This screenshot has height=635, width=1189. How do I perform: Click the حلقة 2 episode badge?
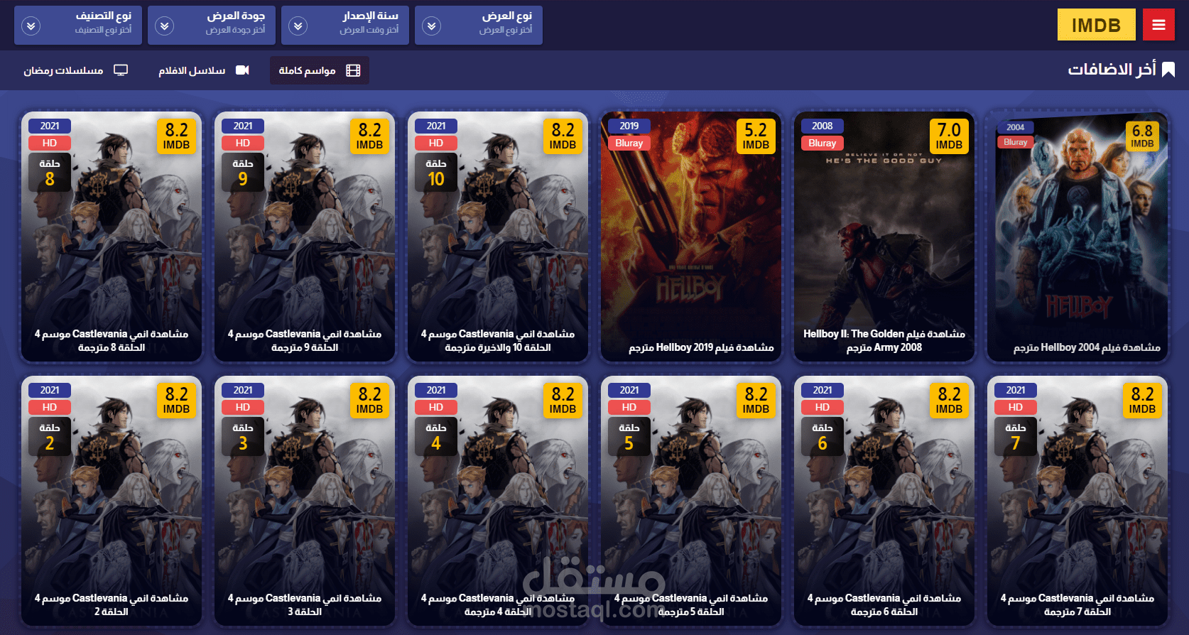[50, 437]
